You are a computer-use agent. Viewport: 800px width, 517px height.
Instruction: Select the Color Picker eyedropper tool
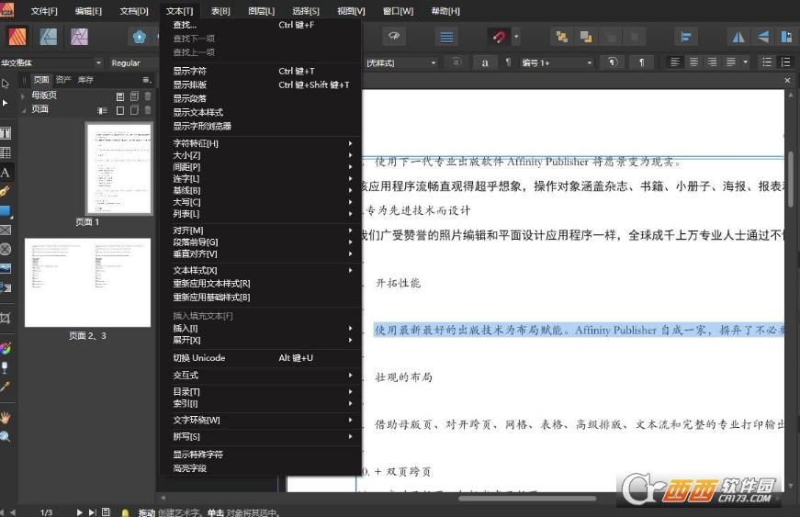tap(6, 387)
